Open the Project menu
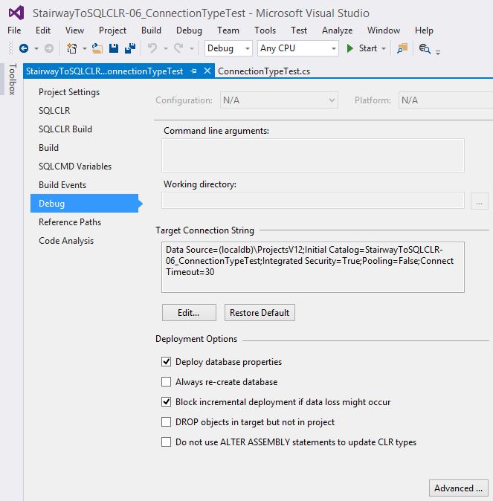493x501 pixels. pos(112,30)
